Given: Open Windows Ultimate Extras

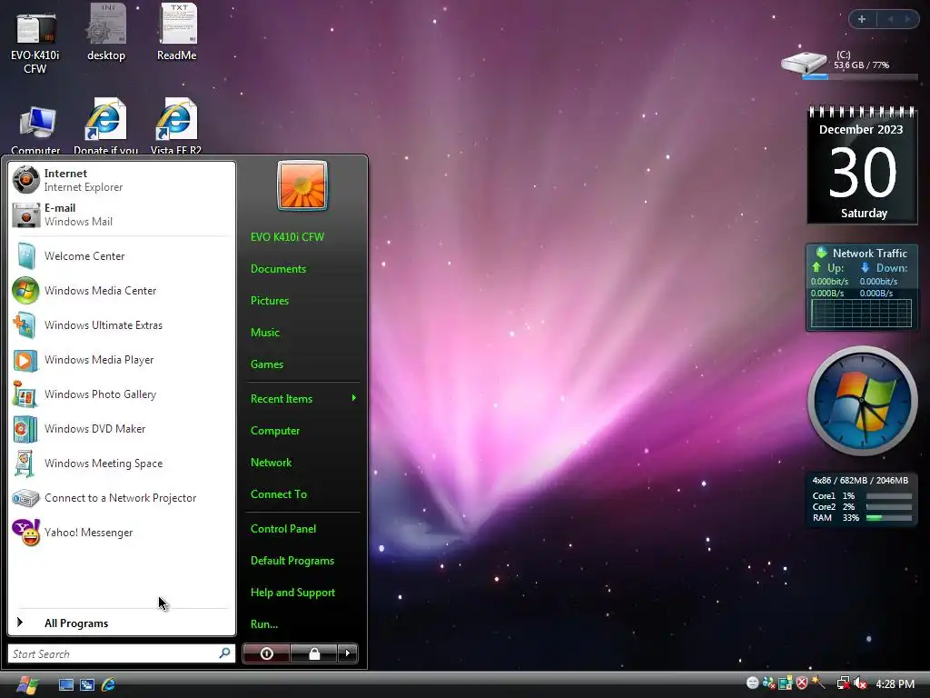Looking at the screenshot, I should pyautogui.click(x=122, y=324).
